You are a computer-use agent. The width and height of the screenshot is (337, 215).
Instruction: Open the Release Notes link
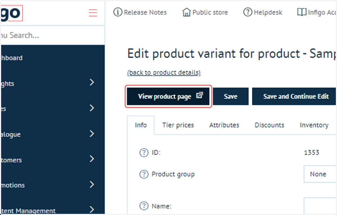tap(145, 12)
